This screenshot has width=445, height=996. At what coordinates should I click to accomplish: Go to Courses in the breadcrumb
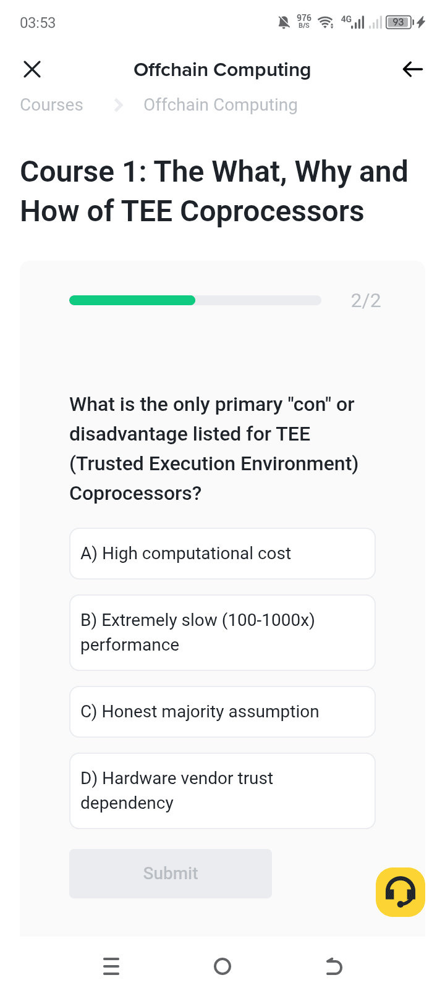[x=51, y=105]
